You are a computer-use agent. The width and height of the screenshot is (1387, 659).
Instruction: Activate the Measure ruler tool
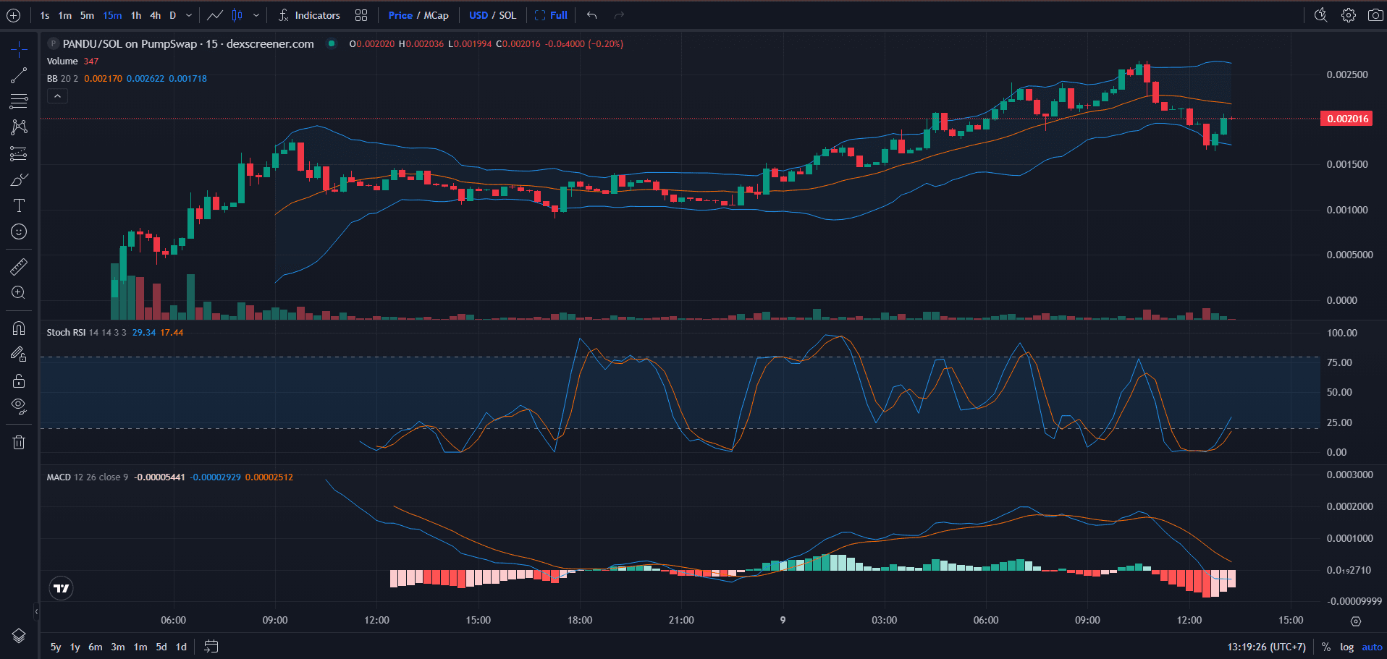point(18,266)
